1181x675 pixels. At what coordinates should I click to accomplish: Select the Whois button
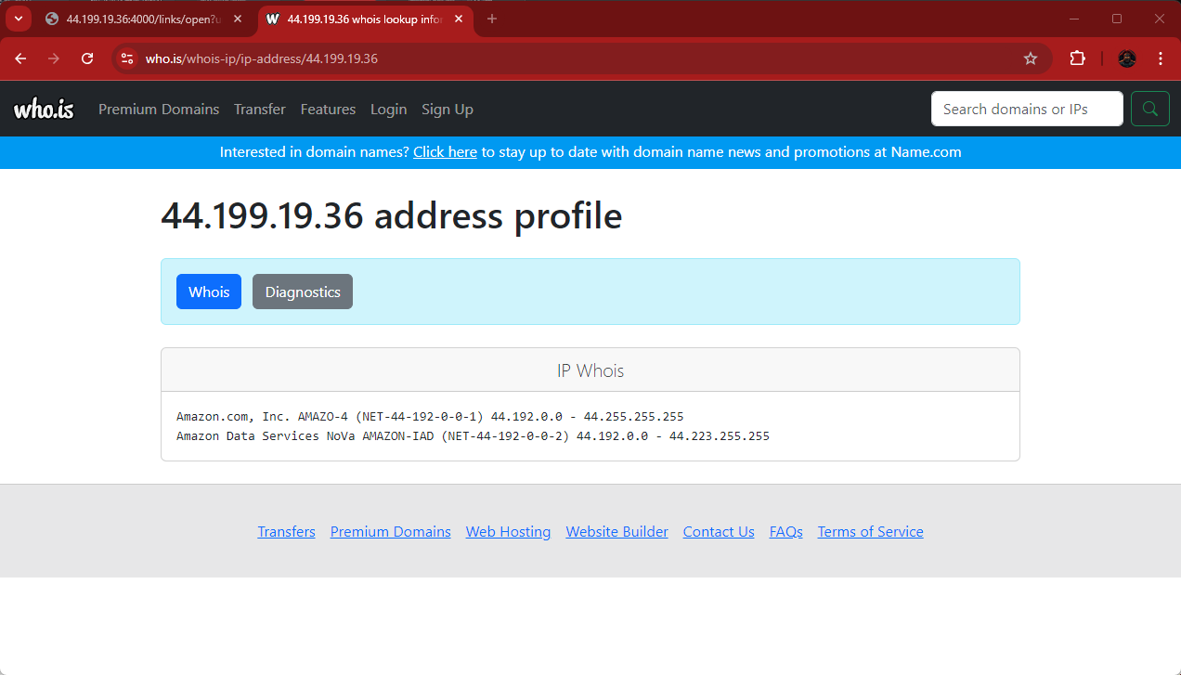tap(209, 292)
